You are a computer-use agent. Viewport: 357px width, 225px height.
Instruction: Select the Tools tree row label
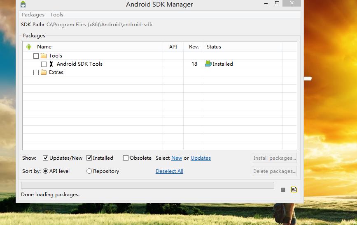point(56,56)
